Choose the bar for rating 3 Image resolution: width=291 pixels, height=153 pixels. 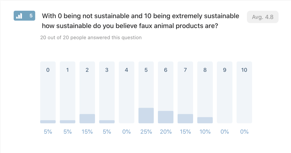tap(107, 92)
